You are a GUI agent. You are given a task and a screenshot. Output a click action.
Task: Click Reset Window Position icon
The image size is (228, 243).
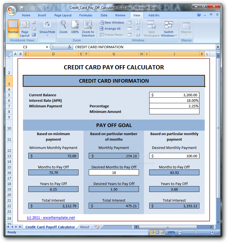(x=138, y=35)
